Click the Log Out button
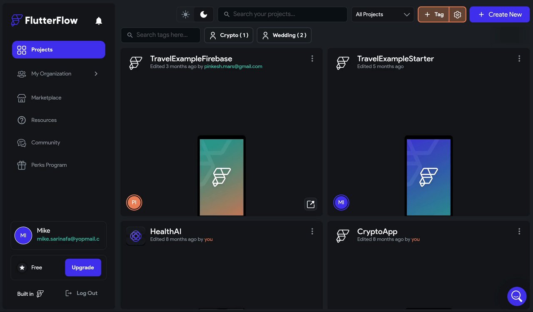The width and height of the screenshot is (533, 312). pyautogui.click(x=82, y=293)
